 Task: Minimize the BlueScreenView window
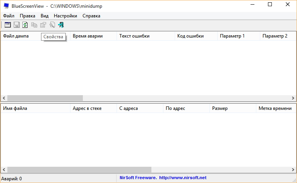click(x=252, y=4)
